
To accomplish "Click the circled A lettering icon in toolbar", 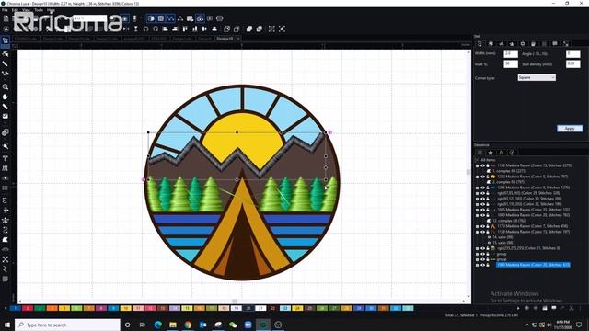I will point(6,29).
